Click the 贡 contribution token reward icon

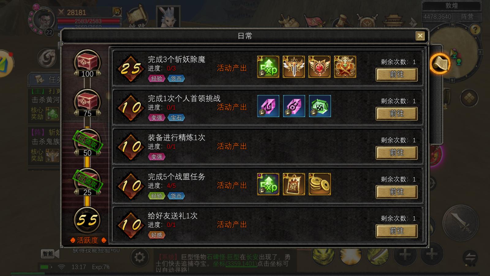point(294,184)
